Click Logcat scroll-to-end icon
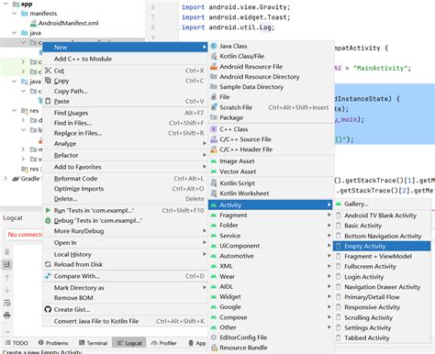This screenshot has height=354, width=435. 7,264
